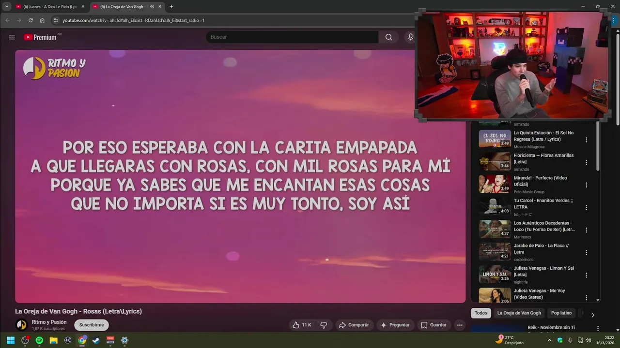
Task: Close the Juanes browser tab
Action: tap(83, 7)
